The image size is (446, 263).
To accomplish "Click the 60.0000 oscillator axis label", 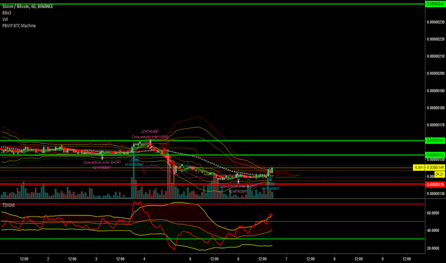I will coord(433,213).
